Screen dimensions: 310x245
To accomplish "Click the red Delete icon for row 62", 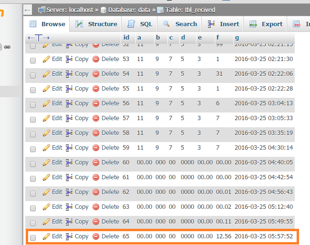I will click(96, 192).
